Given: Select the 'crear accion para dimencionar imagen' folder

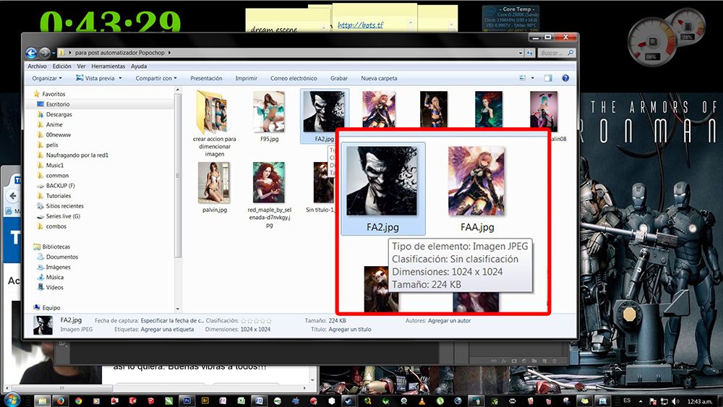Looking at the screenshot, I should pos(215,124).
